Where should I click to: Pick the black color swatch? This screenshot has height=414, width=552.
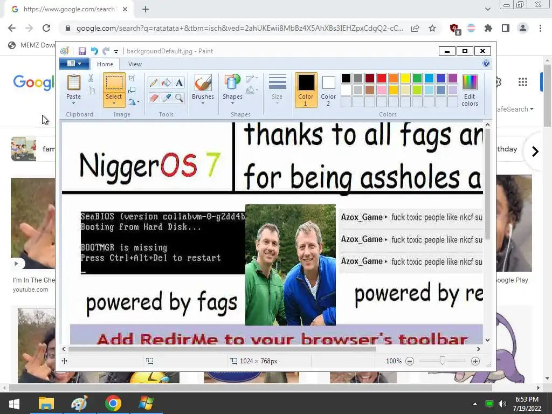click(x=346, y=78)
